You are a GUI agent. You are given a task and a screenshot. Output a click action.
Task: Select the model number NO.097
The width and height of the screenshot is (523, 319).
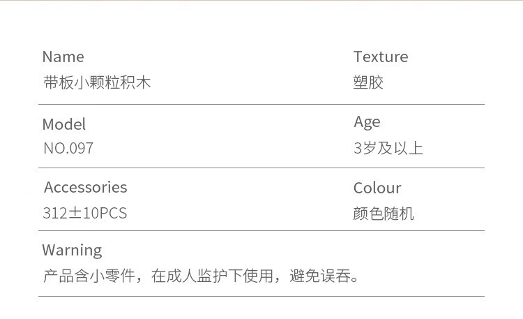(x=68, y=149)
